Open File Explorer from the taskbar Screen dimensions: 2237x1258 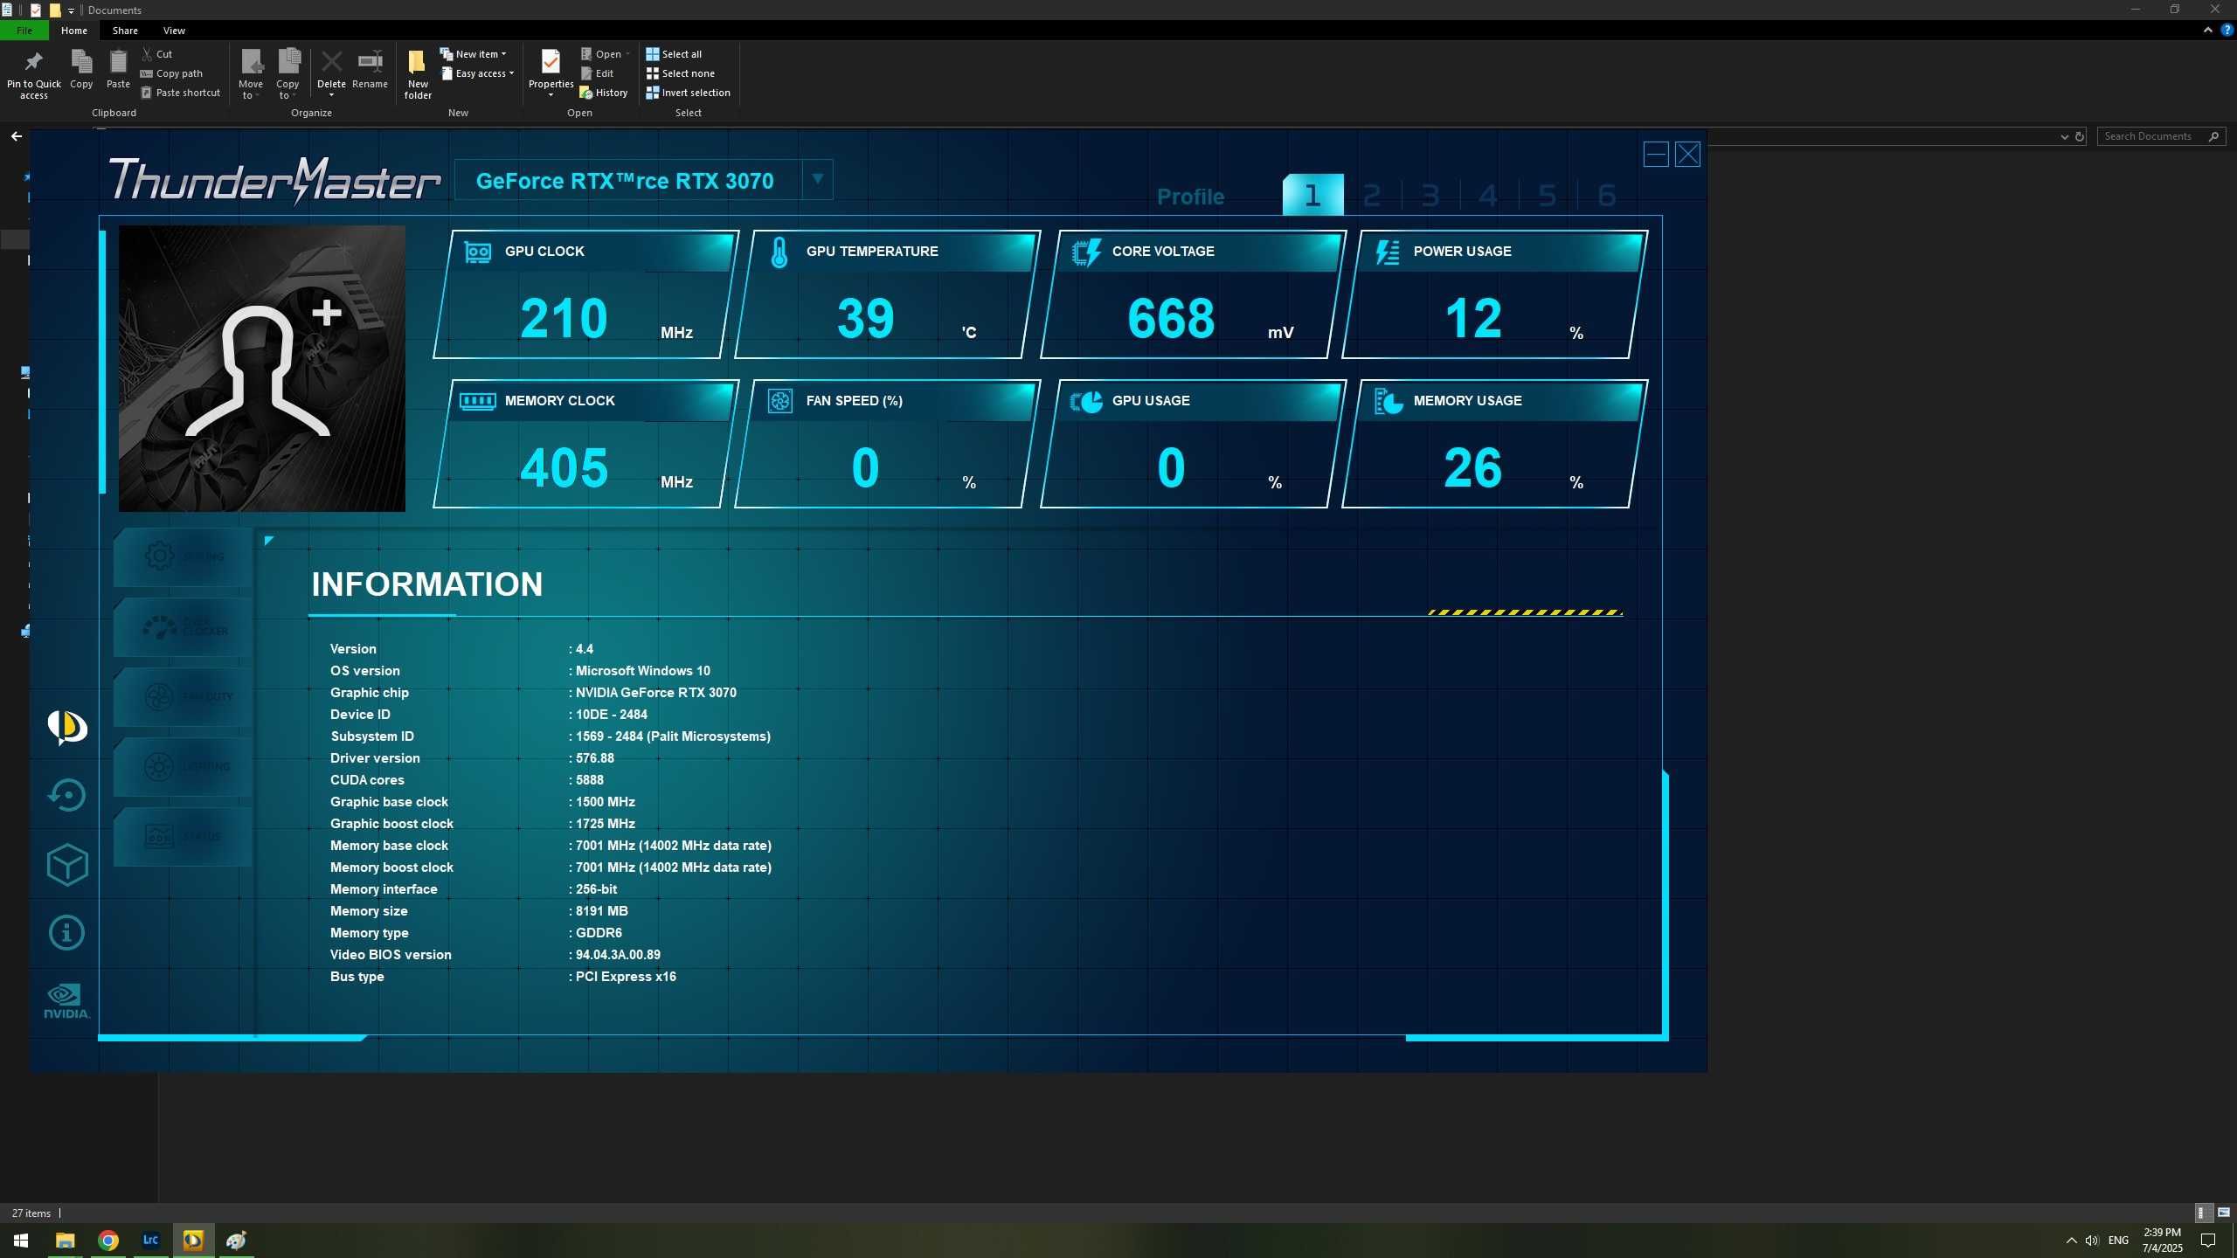pos(66,1241)
